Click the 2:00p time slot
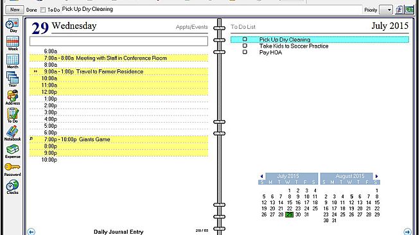This screenshot has height=235, width=420. (119, 105)
